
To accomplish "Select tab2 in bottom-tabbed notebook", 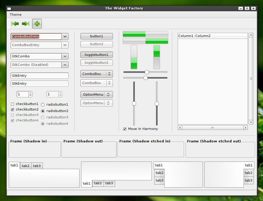I will click(x=98, y=183).
